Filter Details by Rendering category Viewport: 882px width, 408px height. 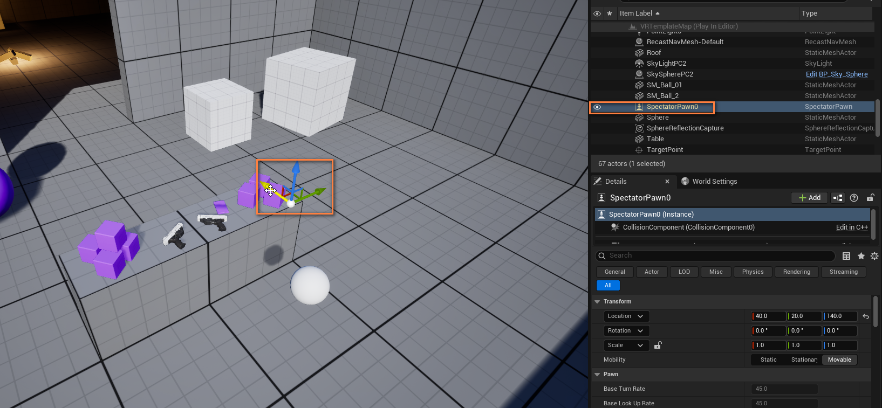tap(797, 272)
